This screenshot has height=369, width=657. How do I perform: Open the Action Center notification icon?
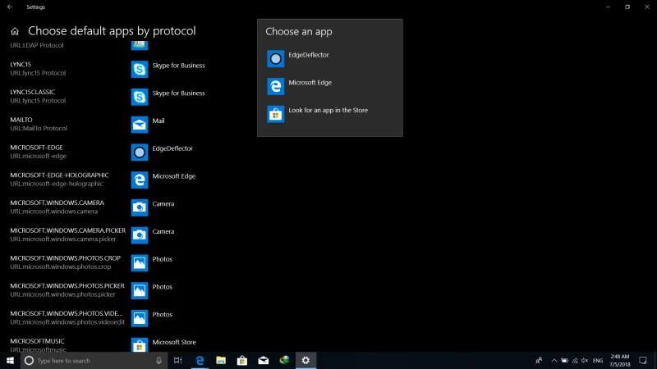[x=643, y=360]
